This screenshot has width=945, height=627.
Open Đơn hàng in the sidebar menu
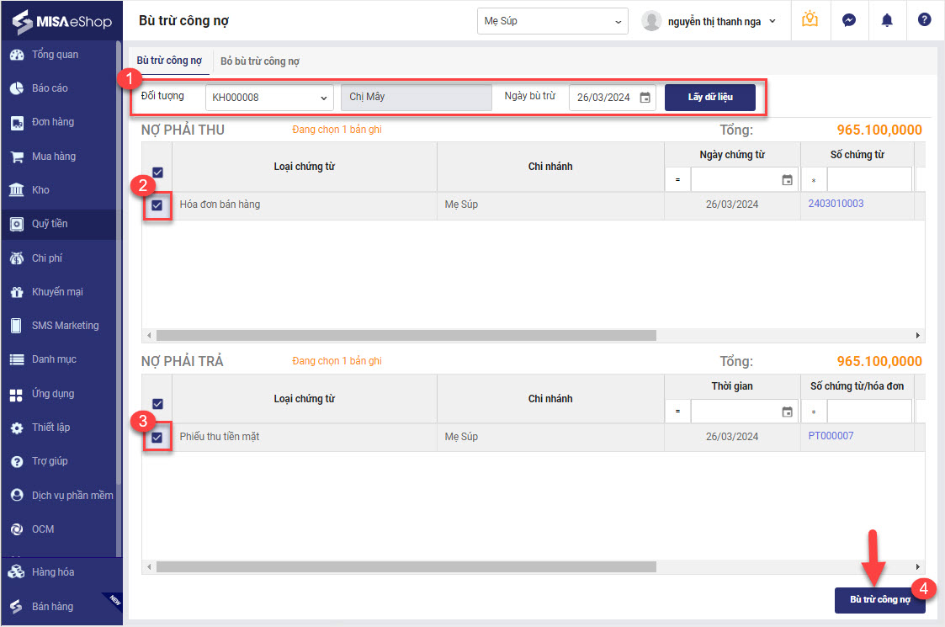click(52, 122)
